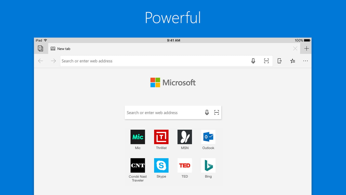Open the more options ellipsis menu

pyautogui.click(x=305, y=61)
